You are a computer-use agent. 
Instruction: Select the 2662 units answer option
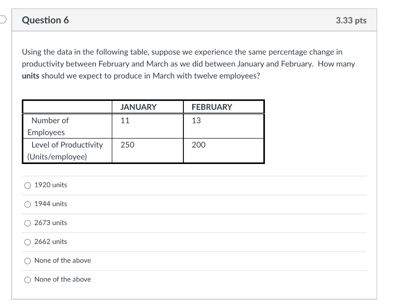pyautogui.click(x=27, y=242)
